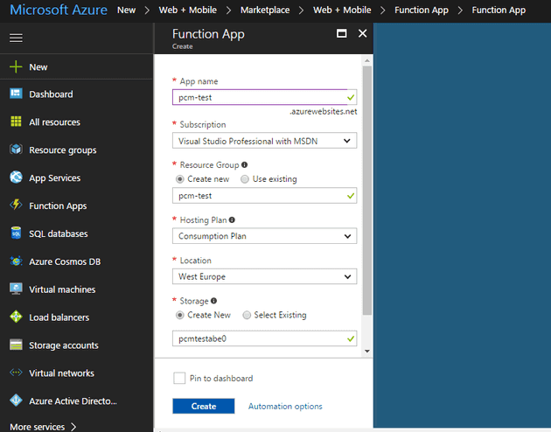Open the Location dropdown

(265, 276)
